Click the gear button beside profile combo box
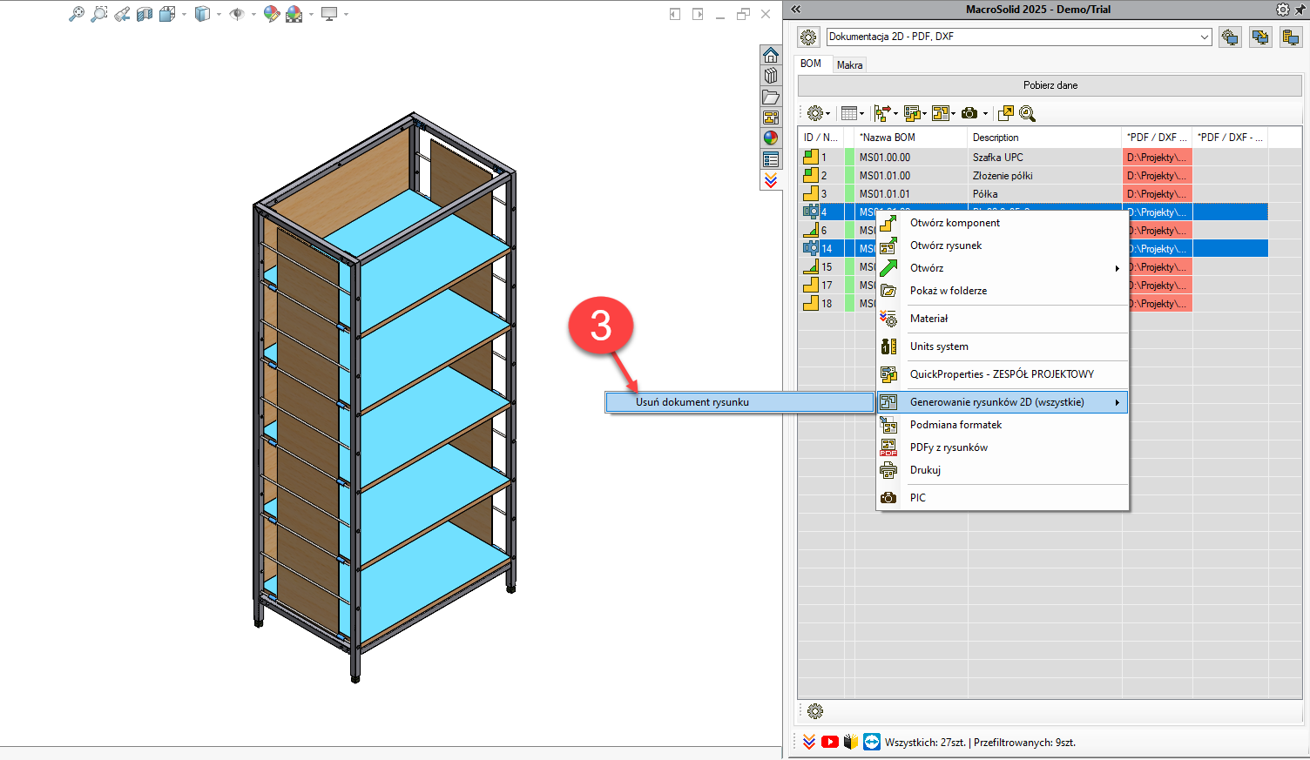Screen dimensions: 1310x760 808,37
